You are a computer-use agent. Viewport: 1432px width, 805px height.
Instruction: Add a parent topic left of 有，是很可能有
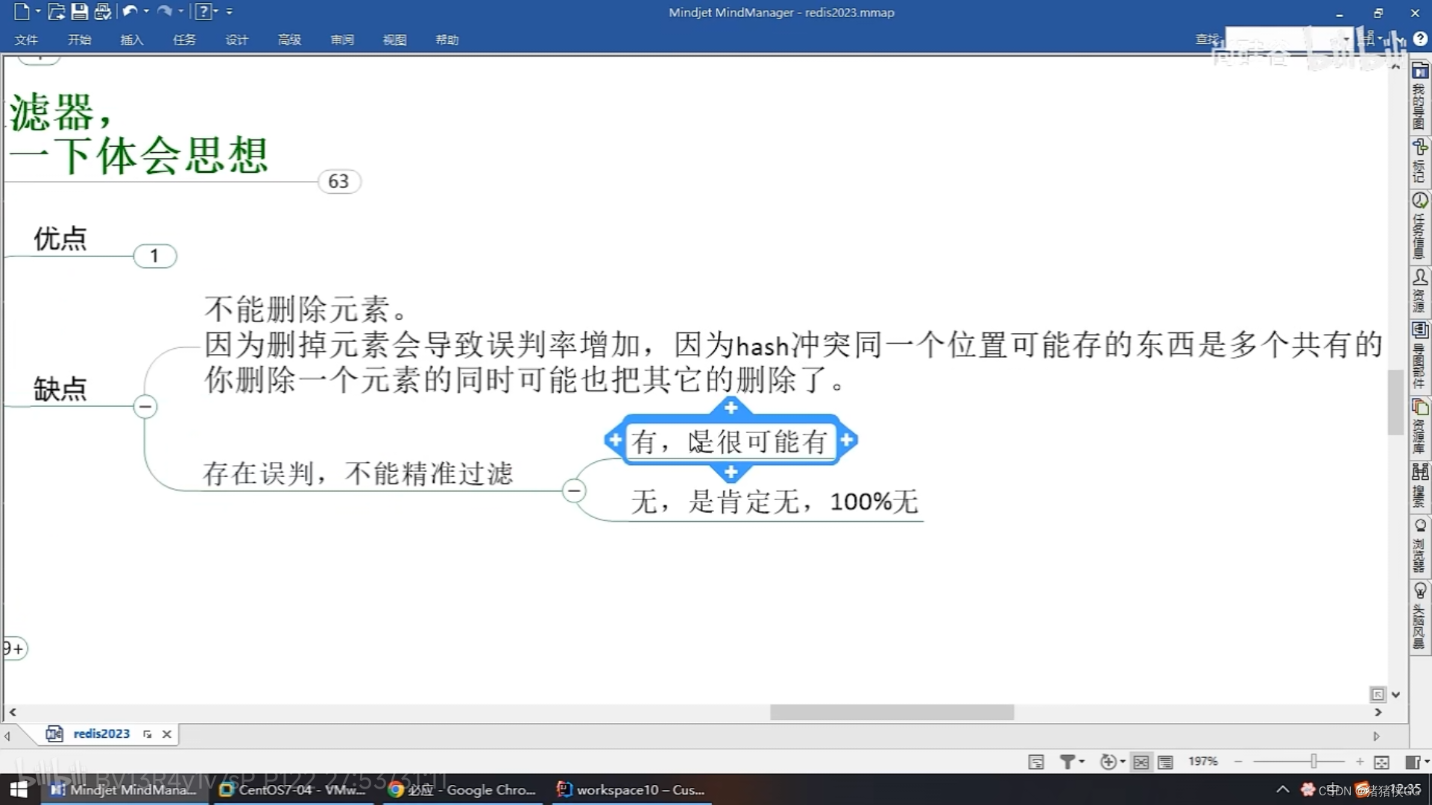tap(615, 440)
